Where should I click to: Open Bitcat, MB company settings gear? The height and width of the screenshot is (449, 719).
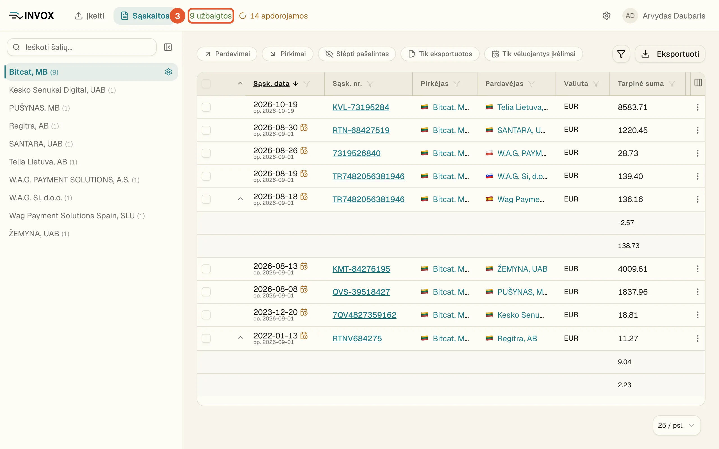click(169, 72)
